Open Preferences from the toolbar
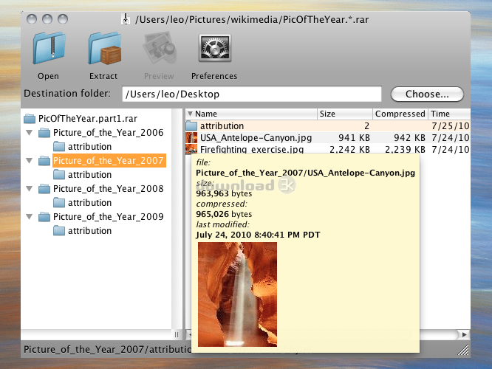 [214, 50]
